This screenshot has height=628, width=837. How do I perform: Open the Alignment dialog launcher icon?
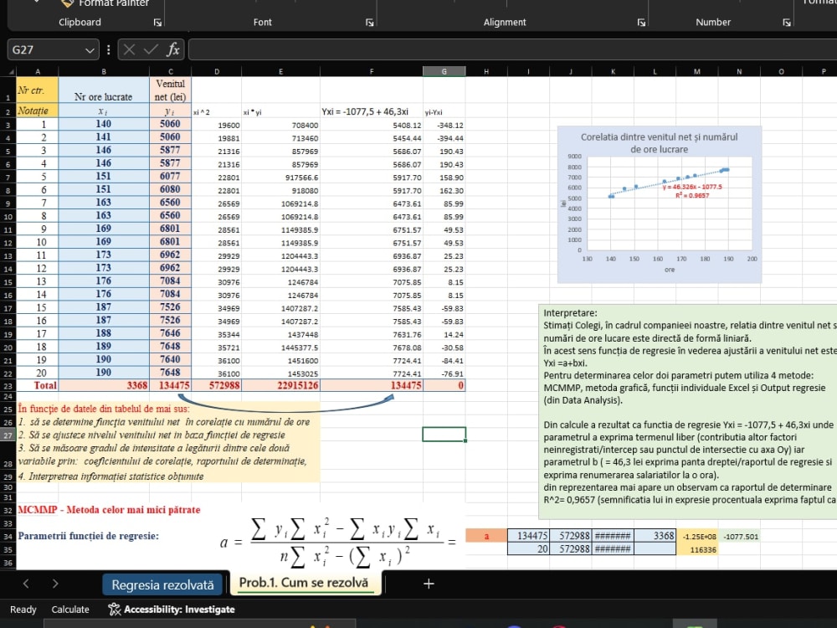(641, 23)
